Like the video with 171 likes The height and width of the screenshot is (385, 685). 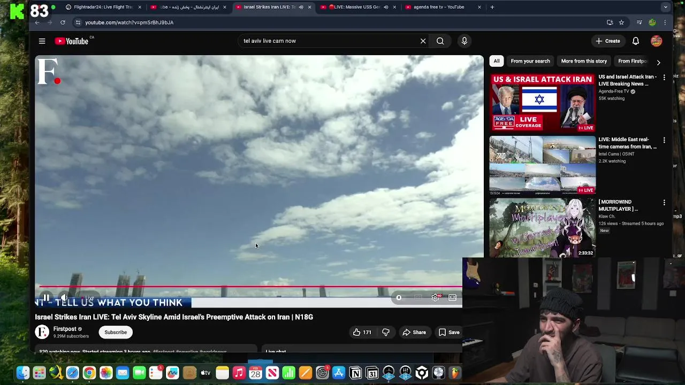pos(362,333)
